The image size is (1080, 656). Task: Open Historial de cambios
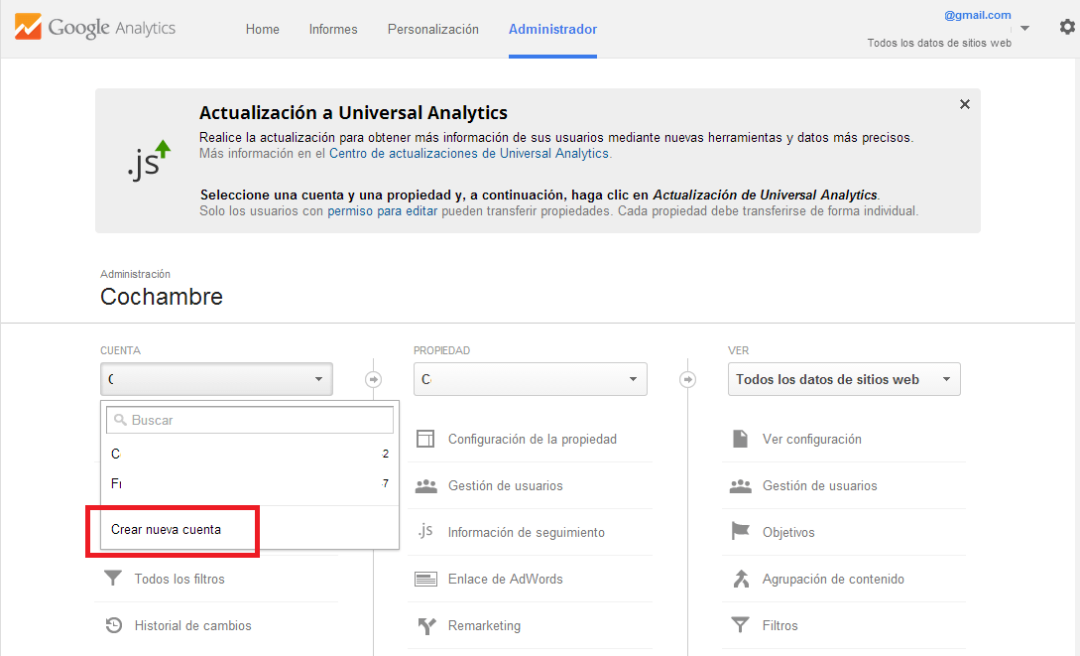(x=192, y=625)
